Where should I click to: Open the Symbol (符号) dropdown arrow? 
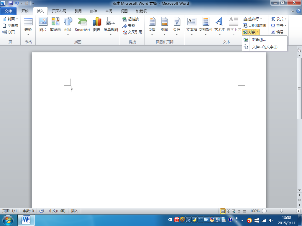coord(285,25)
